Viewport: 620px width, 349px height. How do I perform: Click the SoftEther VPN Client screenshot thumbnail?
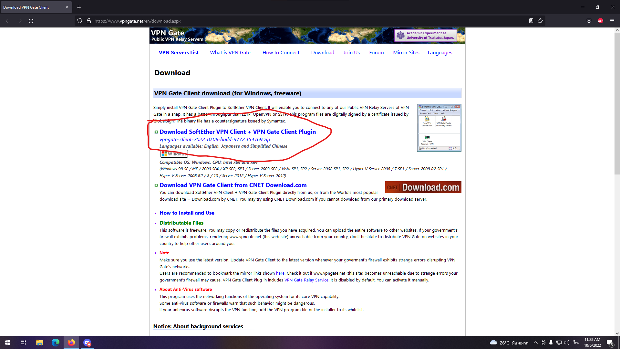tap(439, 128)
